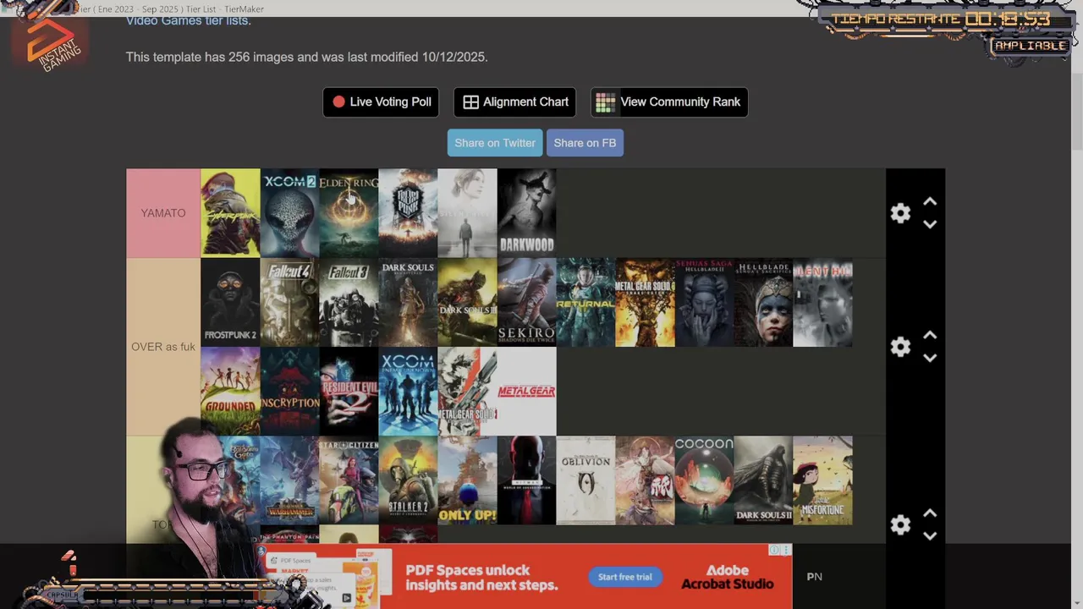This screenshot has width=1083, height=609.
Task: View Community Rank
Action: point(669,101)
